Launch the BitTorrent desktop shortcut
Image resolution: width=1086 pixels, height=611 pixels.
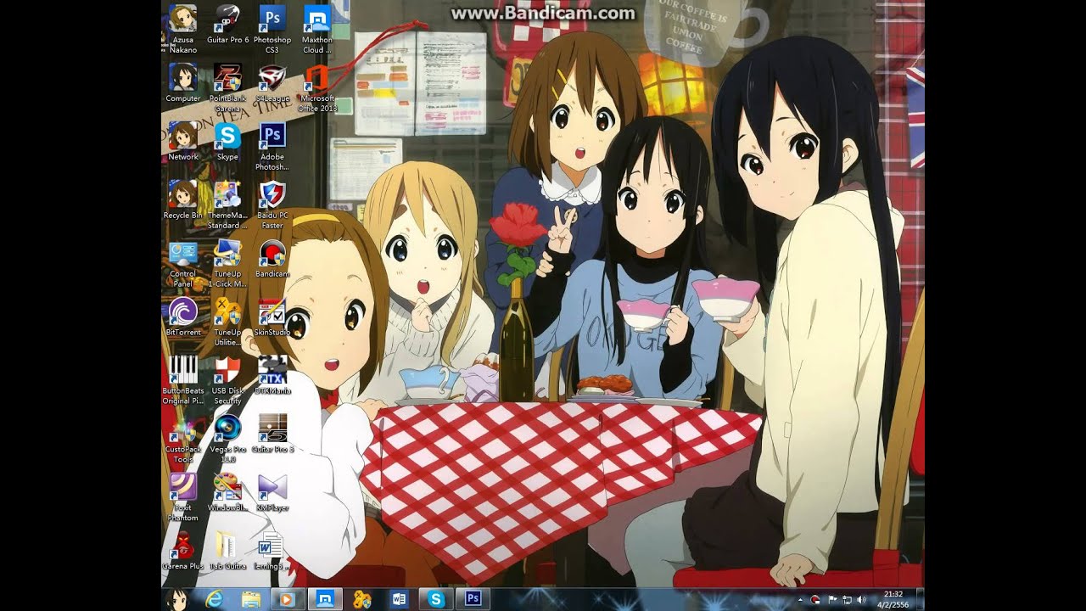pos(183,317)
